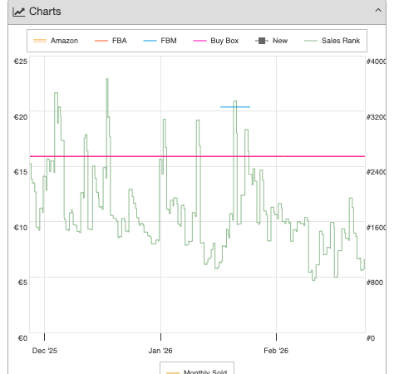Click the blue FBM price segment on chart

235,107
